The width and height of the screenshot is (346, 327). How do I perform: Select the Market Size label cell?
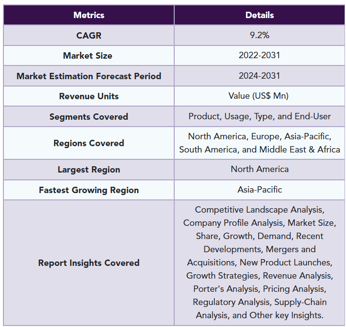pos(88,56)
